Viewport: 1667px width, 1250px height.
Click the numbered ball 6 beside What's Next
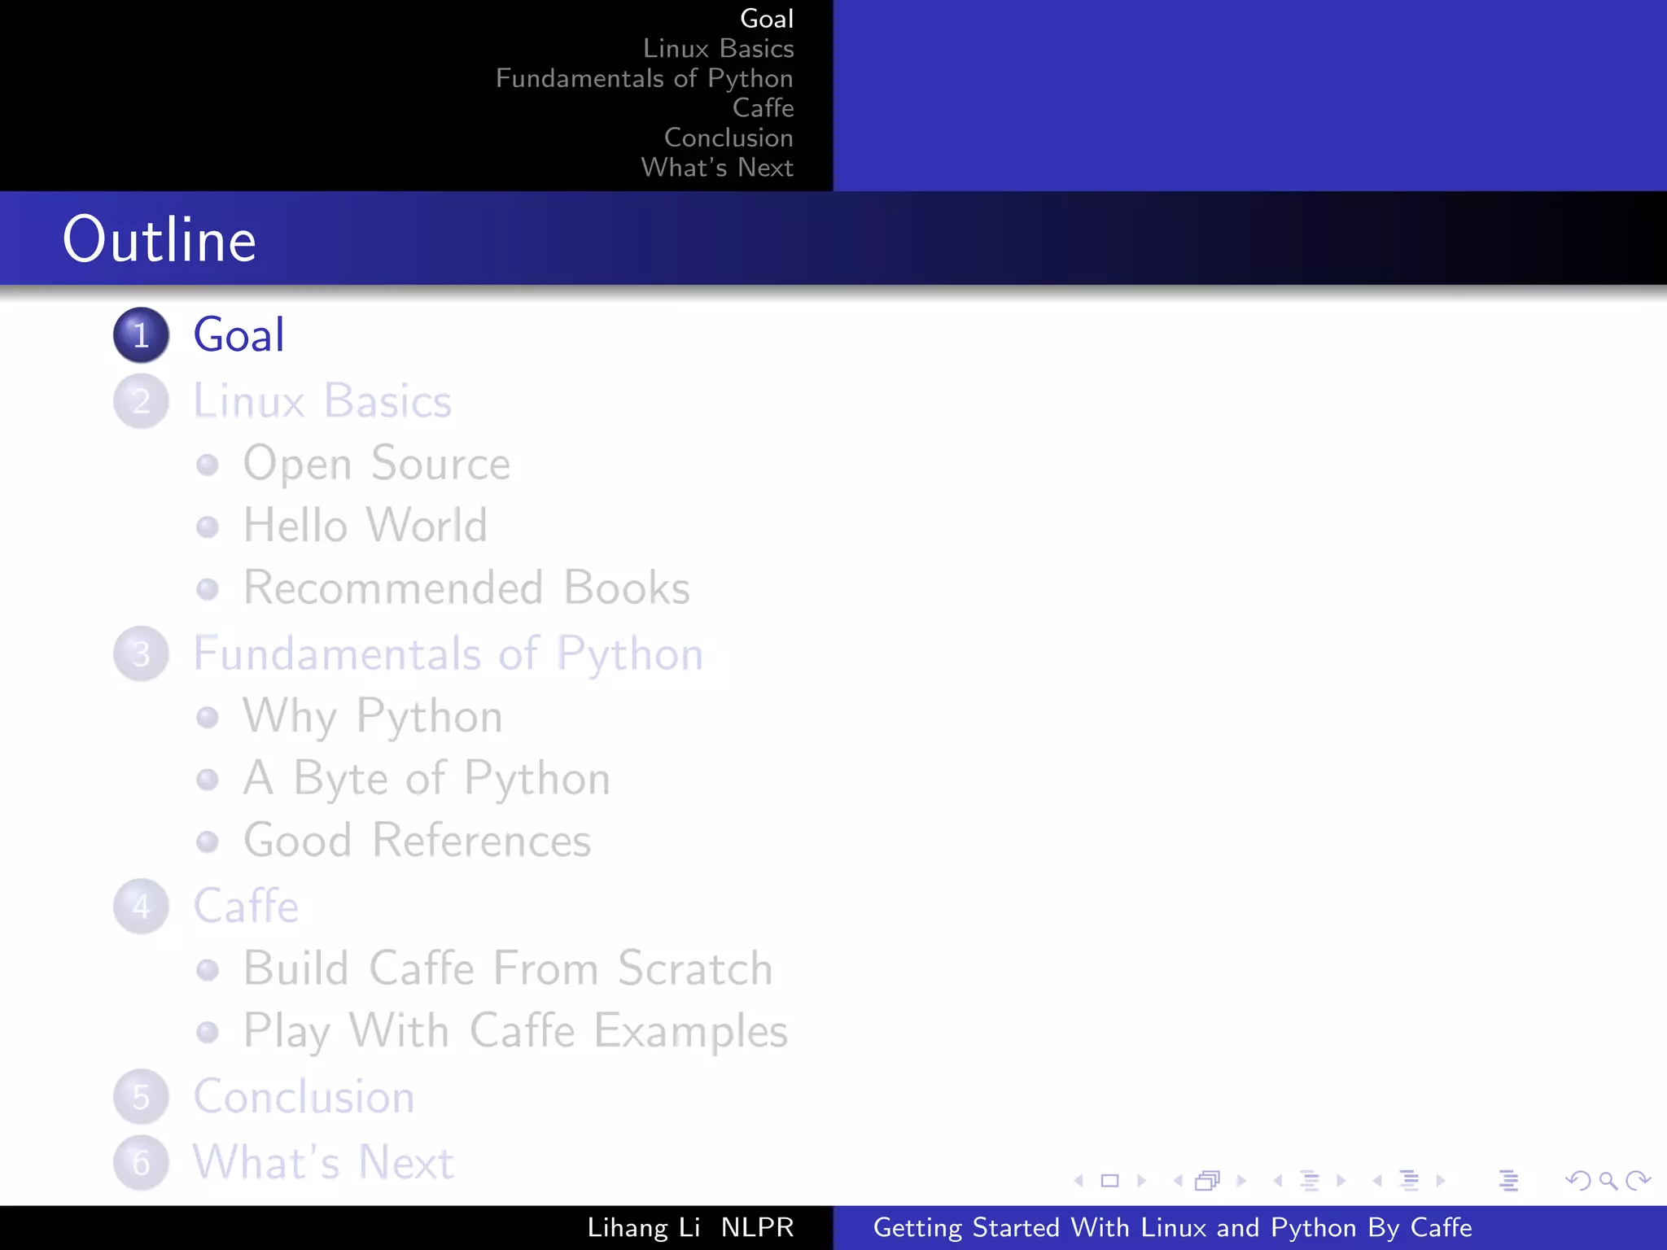141,1162
